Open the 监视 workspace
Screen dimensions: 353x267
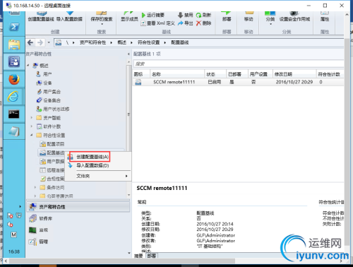(x=78, y=230)
